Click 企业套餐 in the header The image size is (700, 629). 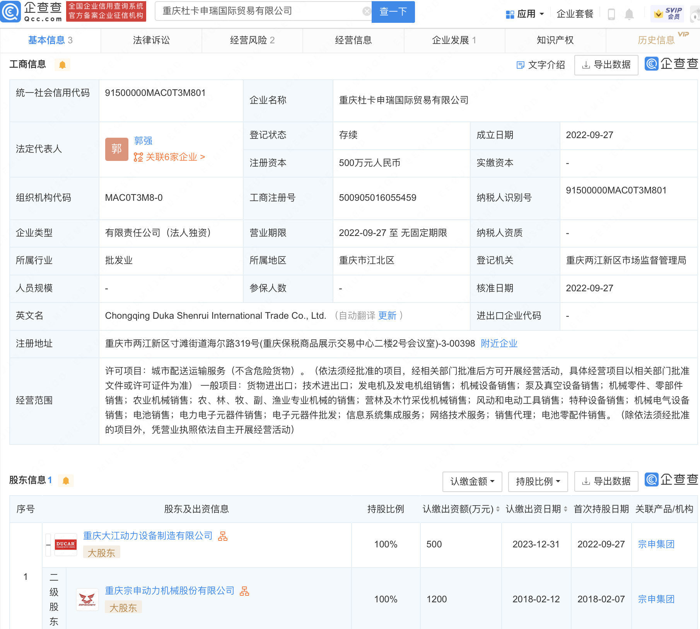coord(575,14)
